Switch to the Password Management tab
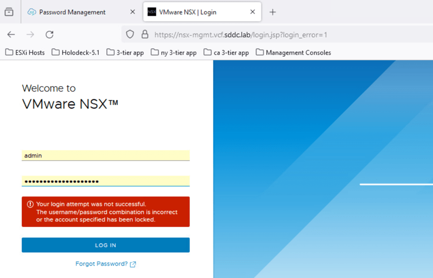 pos(72,12)
